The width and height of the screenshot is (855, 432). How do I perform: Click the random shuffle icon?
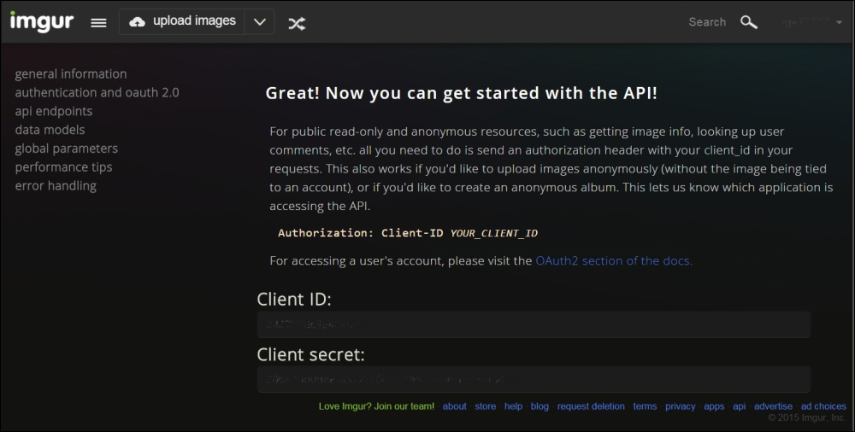(297, 23)
